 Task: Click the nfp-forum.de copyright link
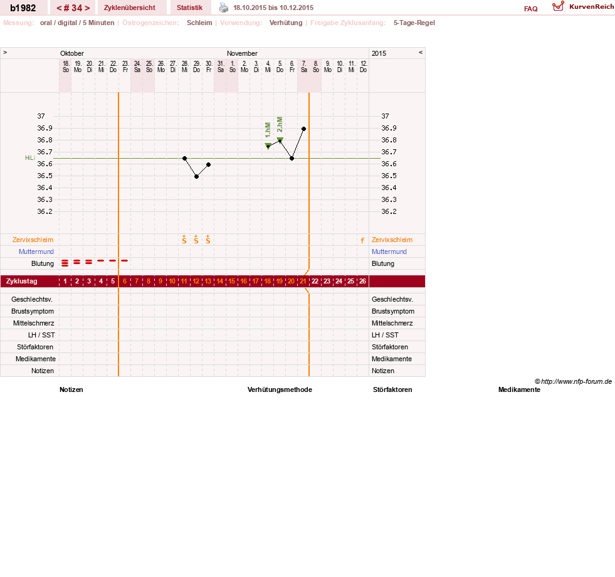tap(574, 381)
